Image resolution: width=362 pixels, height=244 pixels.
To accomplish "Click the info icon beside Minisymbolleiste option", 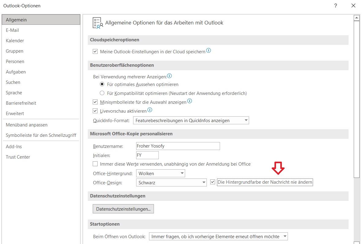I will pyautogui.click(x=189, y=101).
